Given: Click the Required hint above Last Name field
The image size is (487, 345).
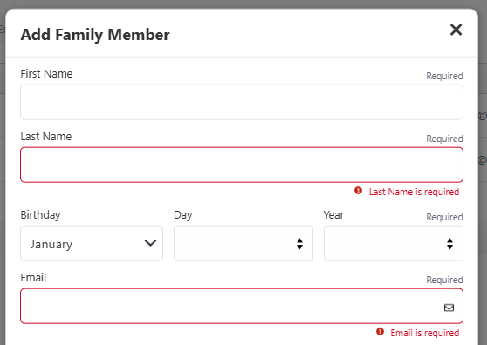Looking at the screenshot, I should (444, 139).
